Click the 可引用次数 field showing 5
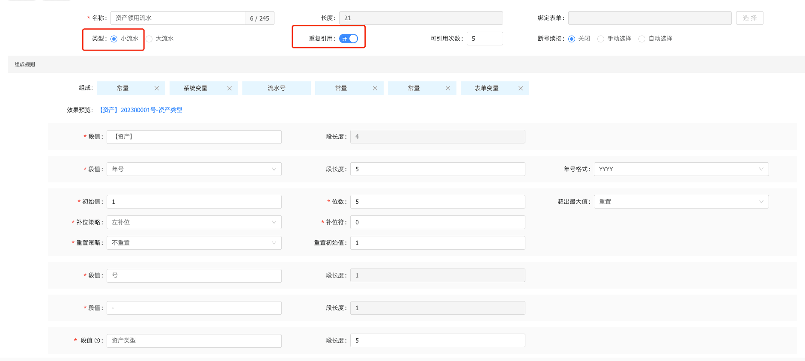 [485, 39]
